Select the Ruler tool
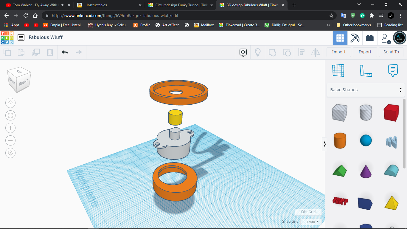 (x=366, y=70)
